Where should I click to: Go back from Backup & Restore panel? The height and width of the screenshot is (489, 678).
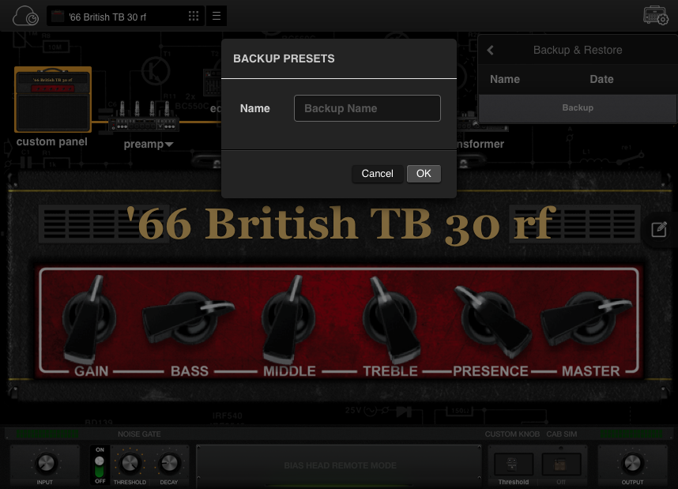pyautogui.click(x=490, y=50)
